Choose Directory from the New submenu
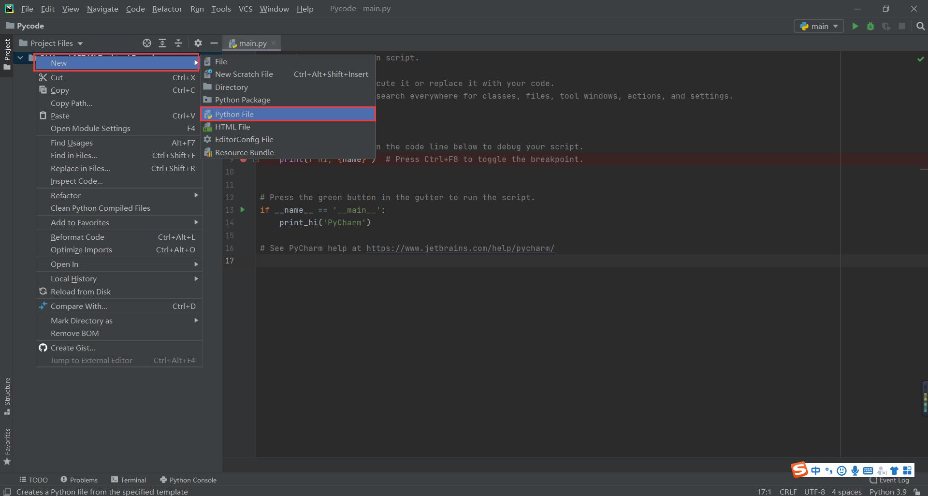 [x=288, y=87]
